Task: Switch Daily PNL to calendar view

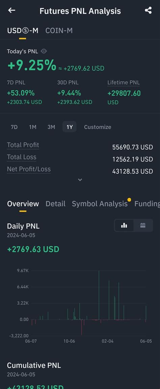Action: pos(143,226)
